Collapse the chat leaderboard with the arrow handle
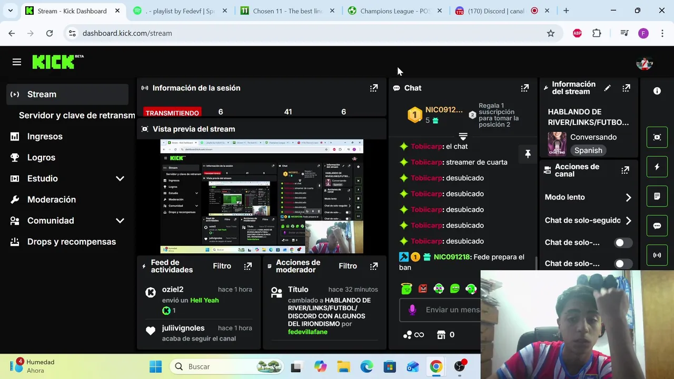This screenshot has width=674, height=379. [463, 136]
